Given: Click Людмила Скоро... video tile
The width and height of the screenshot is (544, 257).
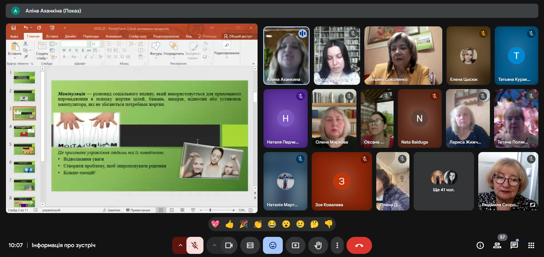Looking at the screenshot, I should [508, 181].
